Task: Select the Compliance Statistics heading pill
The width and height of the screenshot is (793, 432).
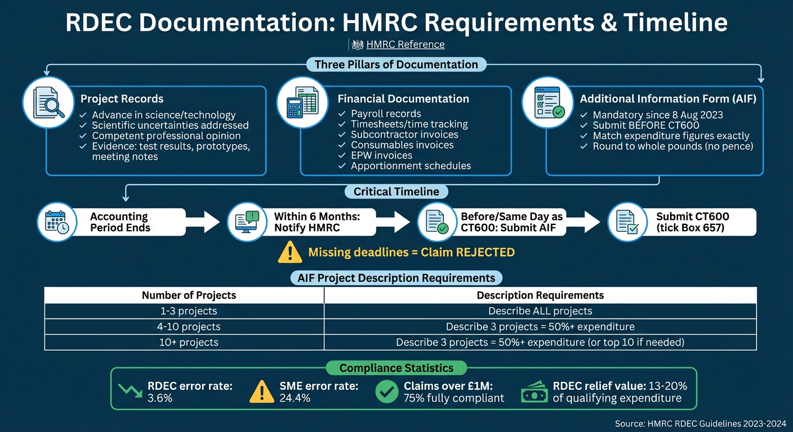Action: tap(396, 368)
